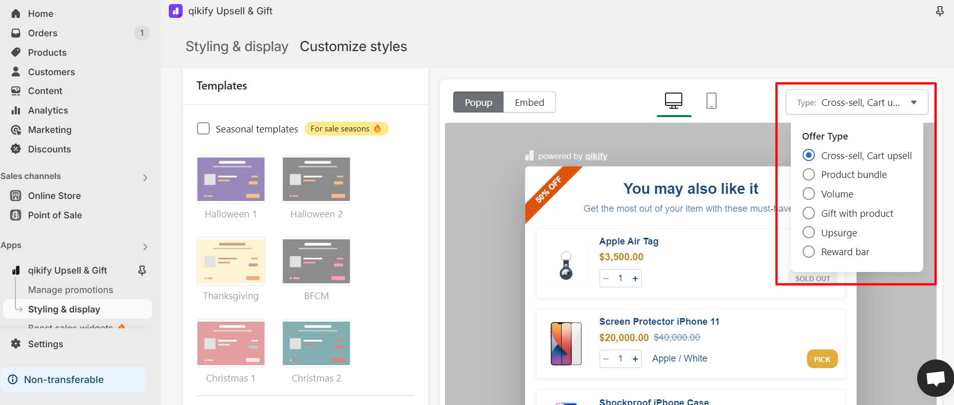Screen dimensions: 954x405
Task: Select Upsurge offer type
Action: [808, 233]
